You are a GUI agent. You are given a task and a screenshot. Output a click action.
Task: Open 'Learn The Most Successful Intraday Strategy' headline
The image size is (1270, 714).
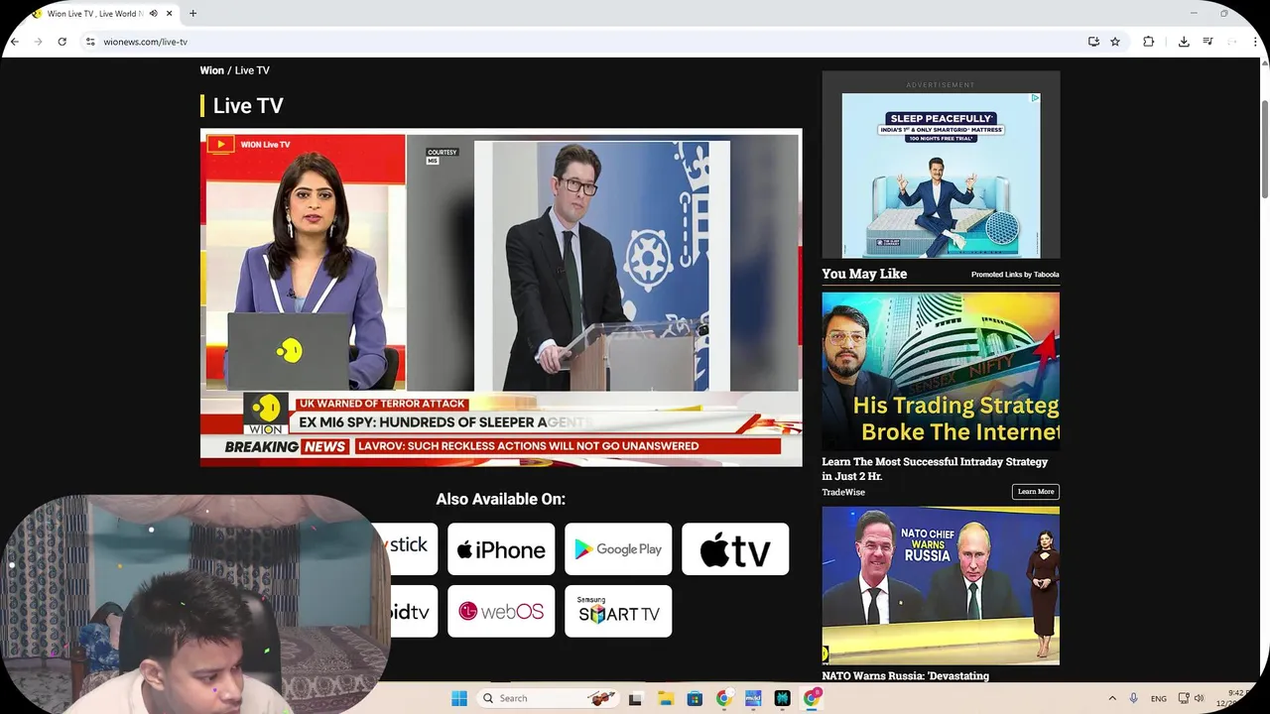tap(935, 469)
